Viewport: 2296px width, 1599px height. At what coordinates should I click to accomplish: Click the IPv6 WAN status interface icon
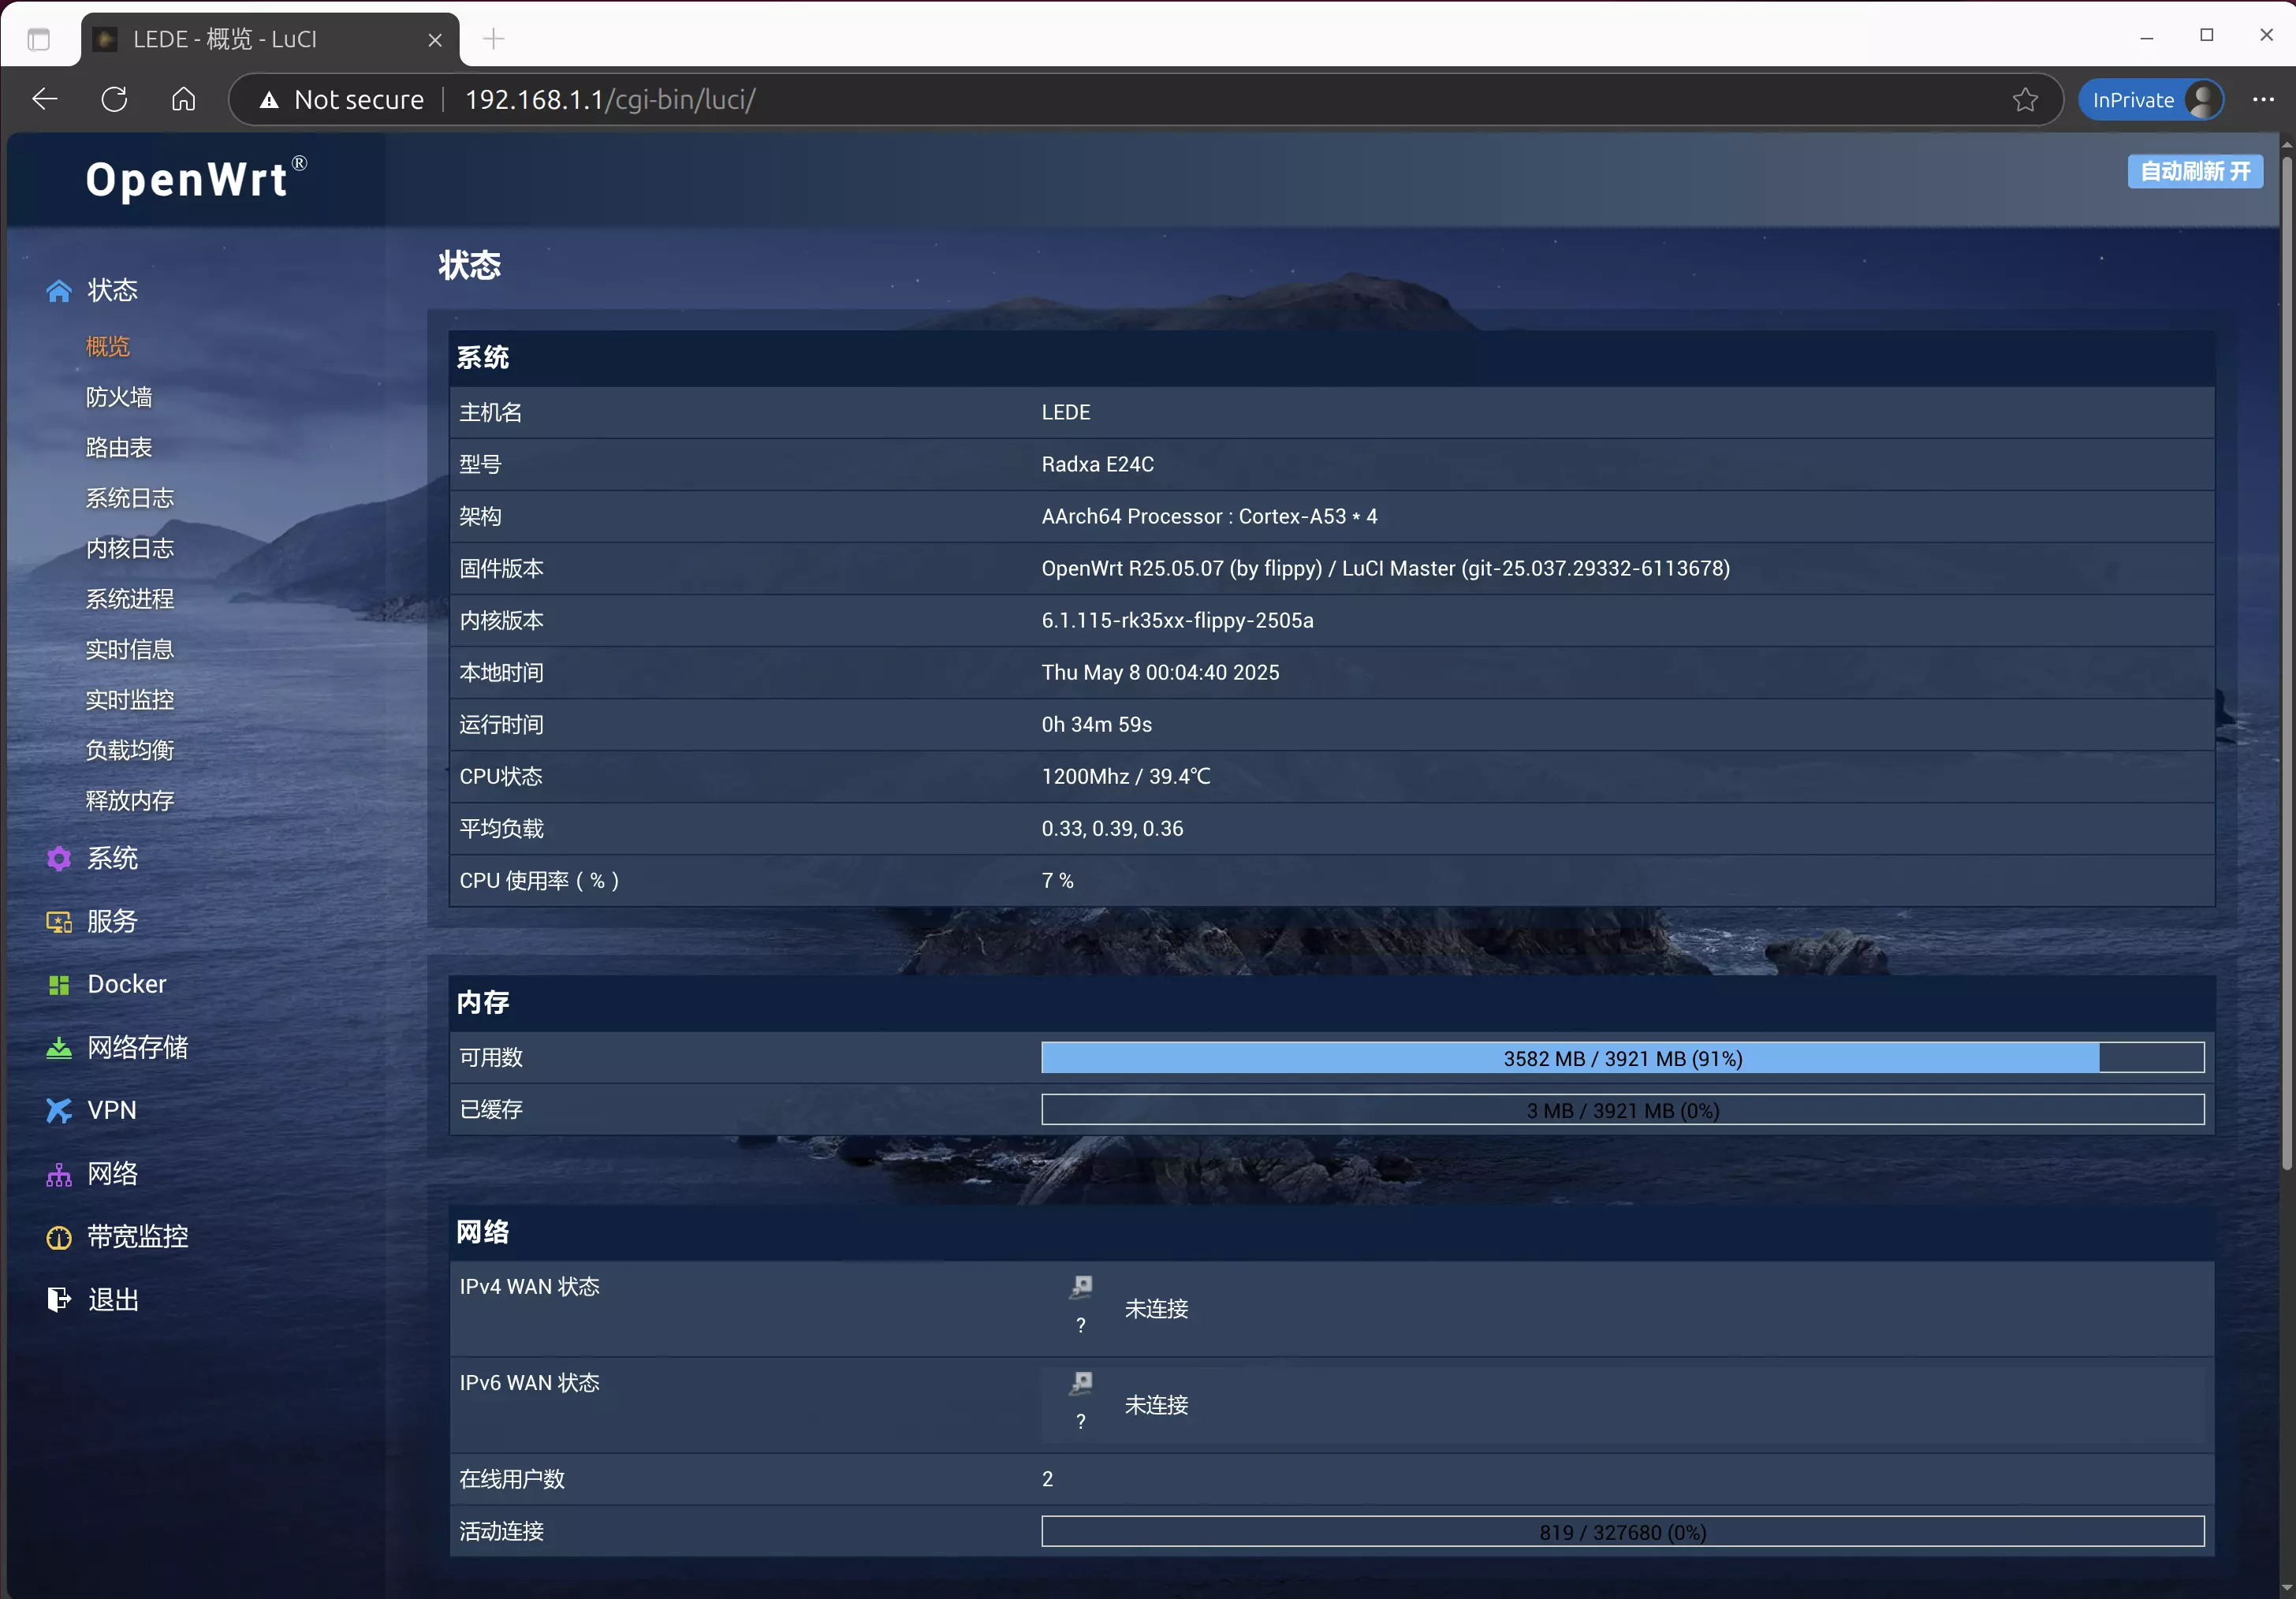(1081, 1383)
